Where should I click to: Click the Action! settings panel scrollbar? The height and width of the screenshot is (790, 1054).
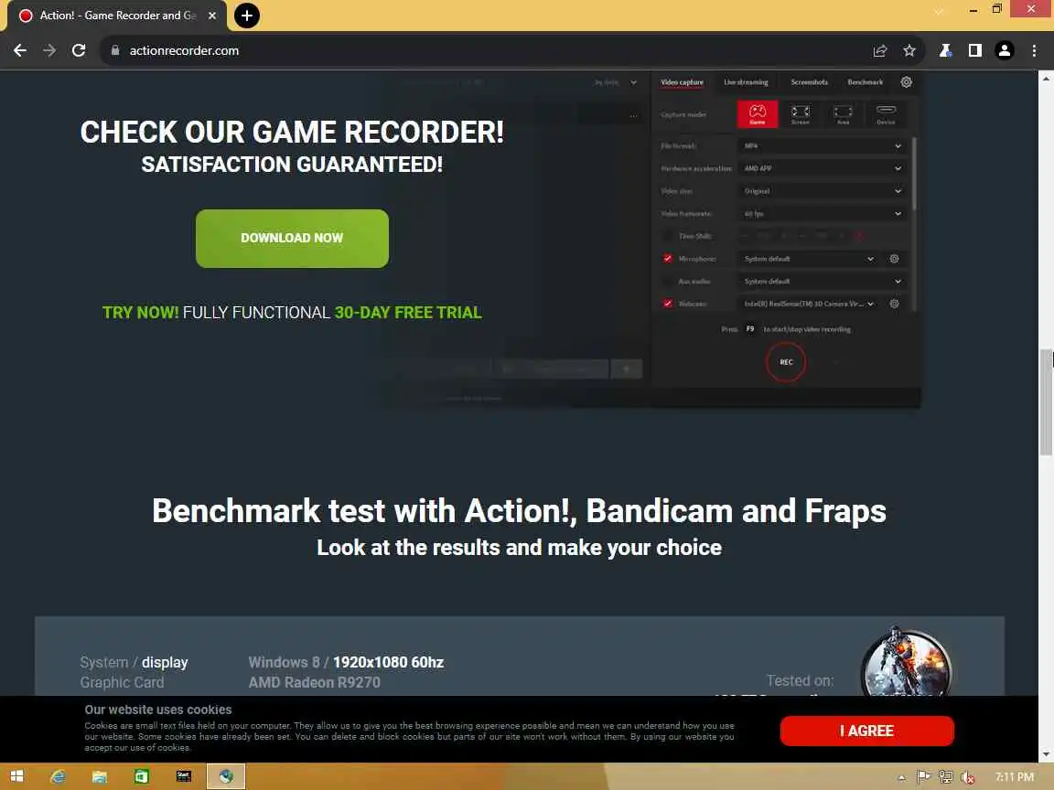[914, 174]
